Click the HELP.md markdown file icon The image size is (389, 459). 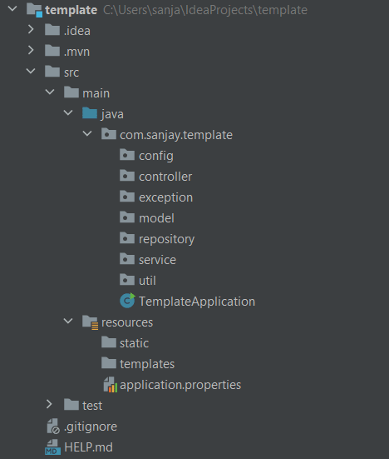(53, 447)
